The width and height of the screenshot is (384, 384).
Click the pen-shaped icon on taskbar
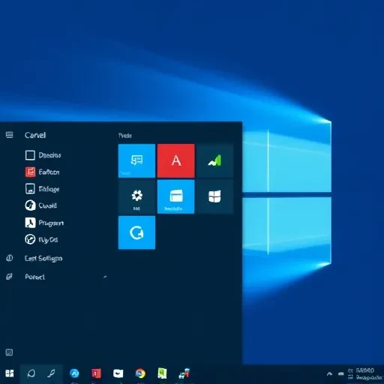(51, 373)
